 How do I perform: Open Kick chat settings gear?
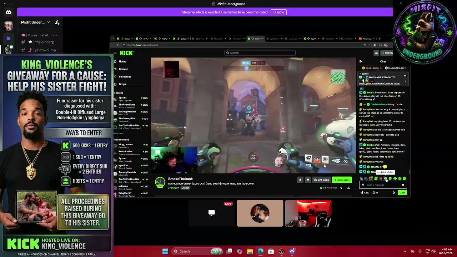(x=394, y=193)
